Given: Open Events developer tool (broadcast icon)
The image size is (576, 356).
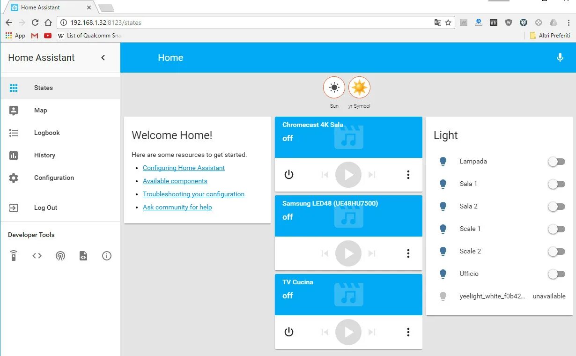Looking at the screenshot, I should coord(60,256).
